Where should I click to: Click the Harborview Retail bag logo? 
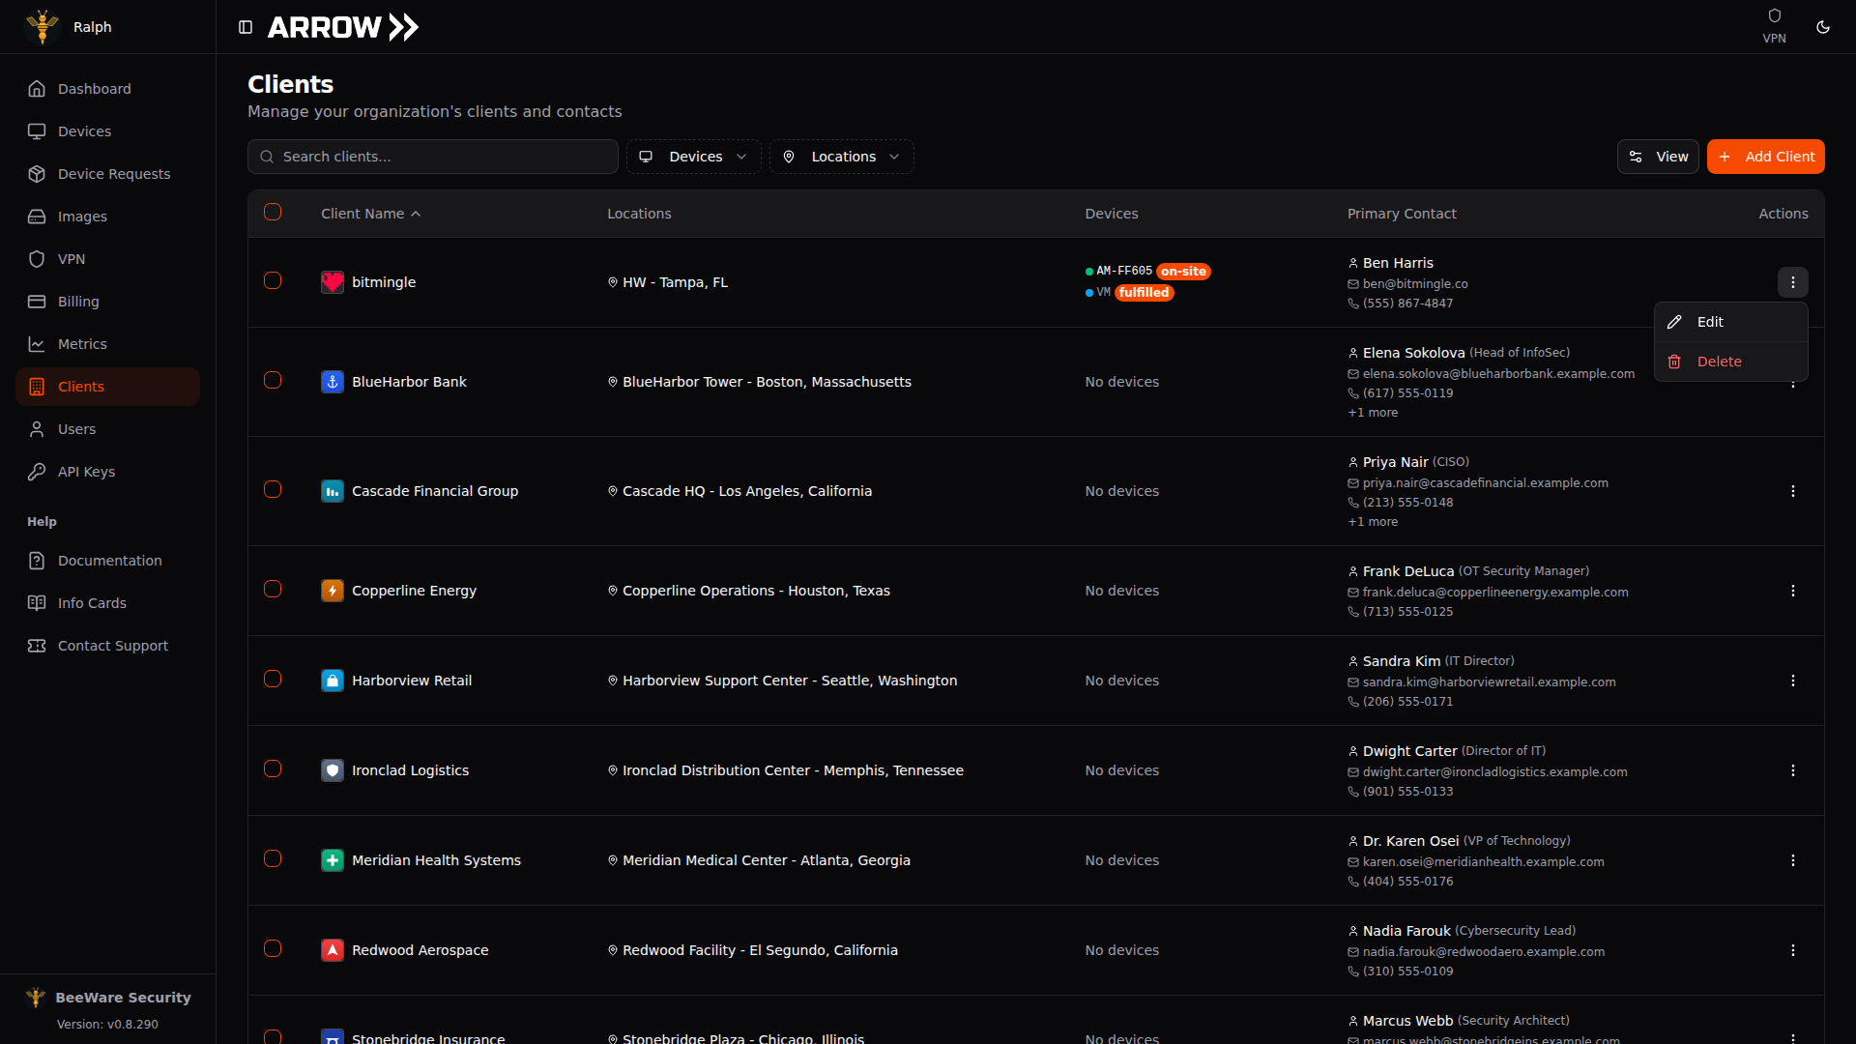pos(333,681)
